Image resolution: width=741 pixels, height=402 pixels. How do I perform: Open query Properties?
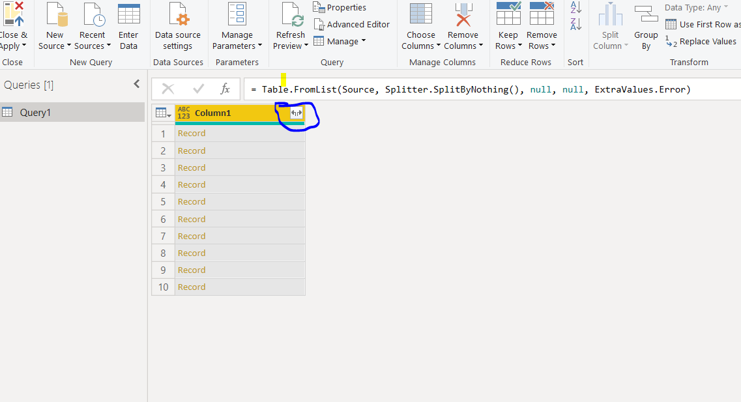click(340, 8)
